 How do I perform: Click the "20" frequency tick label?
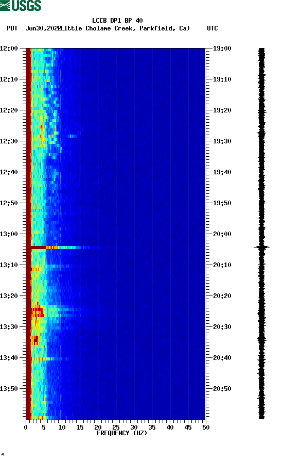98,428
